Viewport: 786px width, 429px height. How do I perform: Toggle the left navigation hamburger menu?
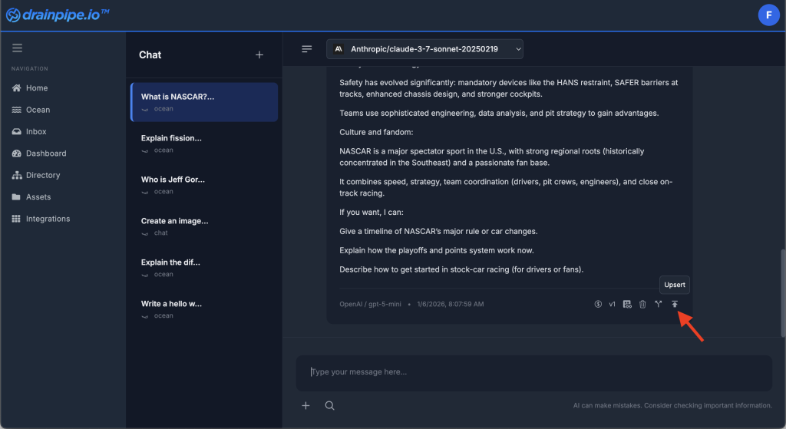click(17, 48)
